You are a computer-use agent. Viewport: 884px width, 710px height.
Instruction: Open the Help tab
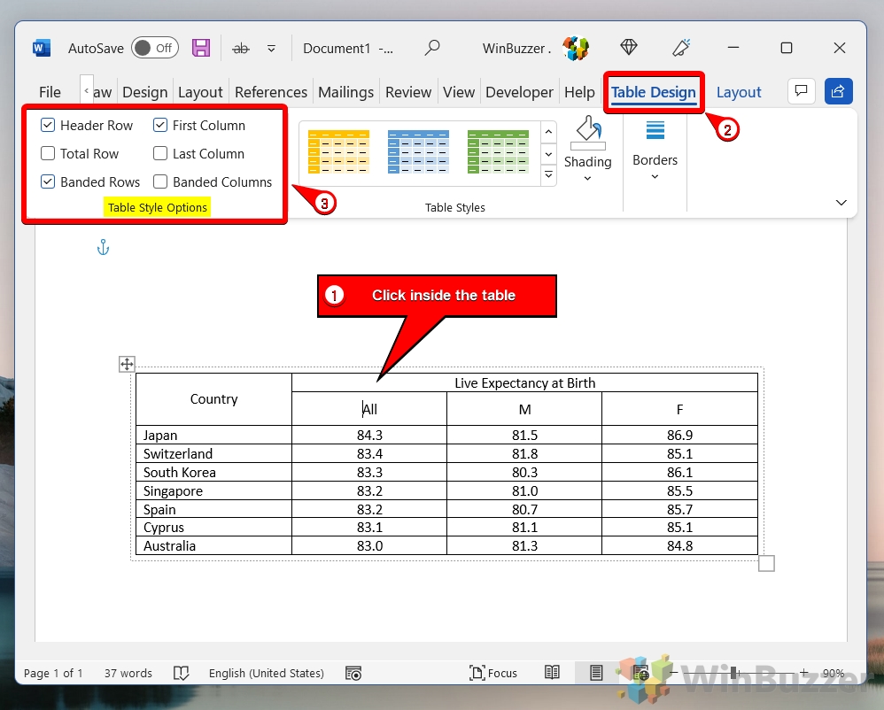579,92
